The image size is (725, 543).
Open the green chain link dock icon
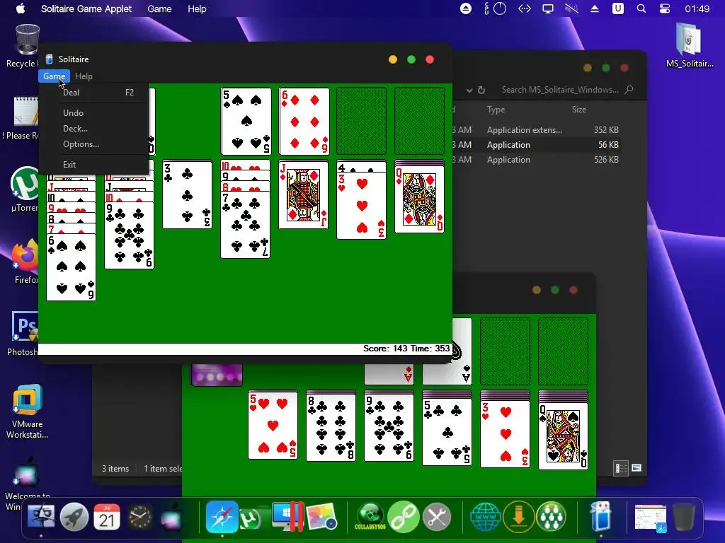pyautogui.click(x=403, y=517)
